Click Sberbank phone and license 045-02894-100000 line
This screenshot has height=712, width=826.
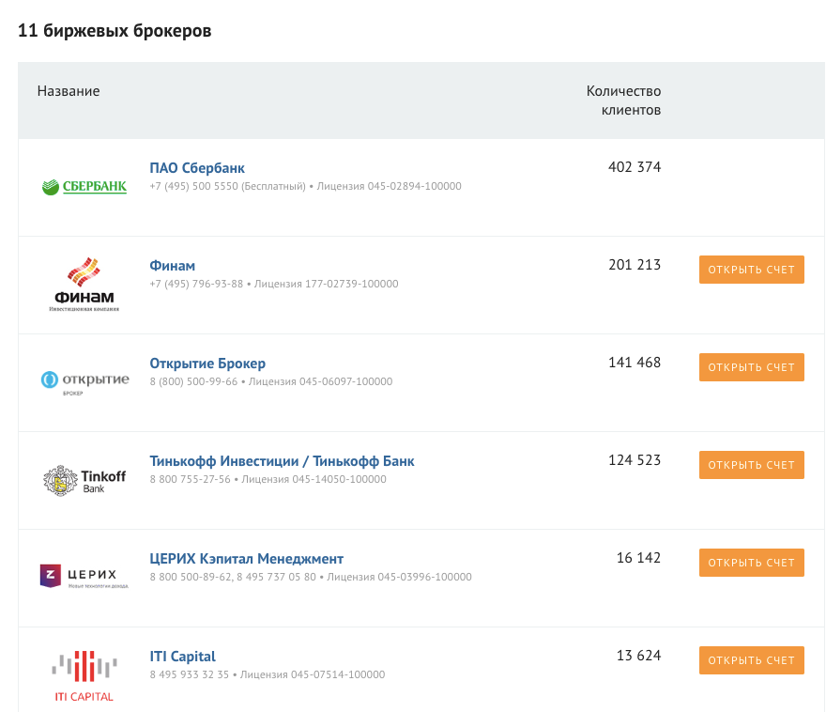[306, 186]
